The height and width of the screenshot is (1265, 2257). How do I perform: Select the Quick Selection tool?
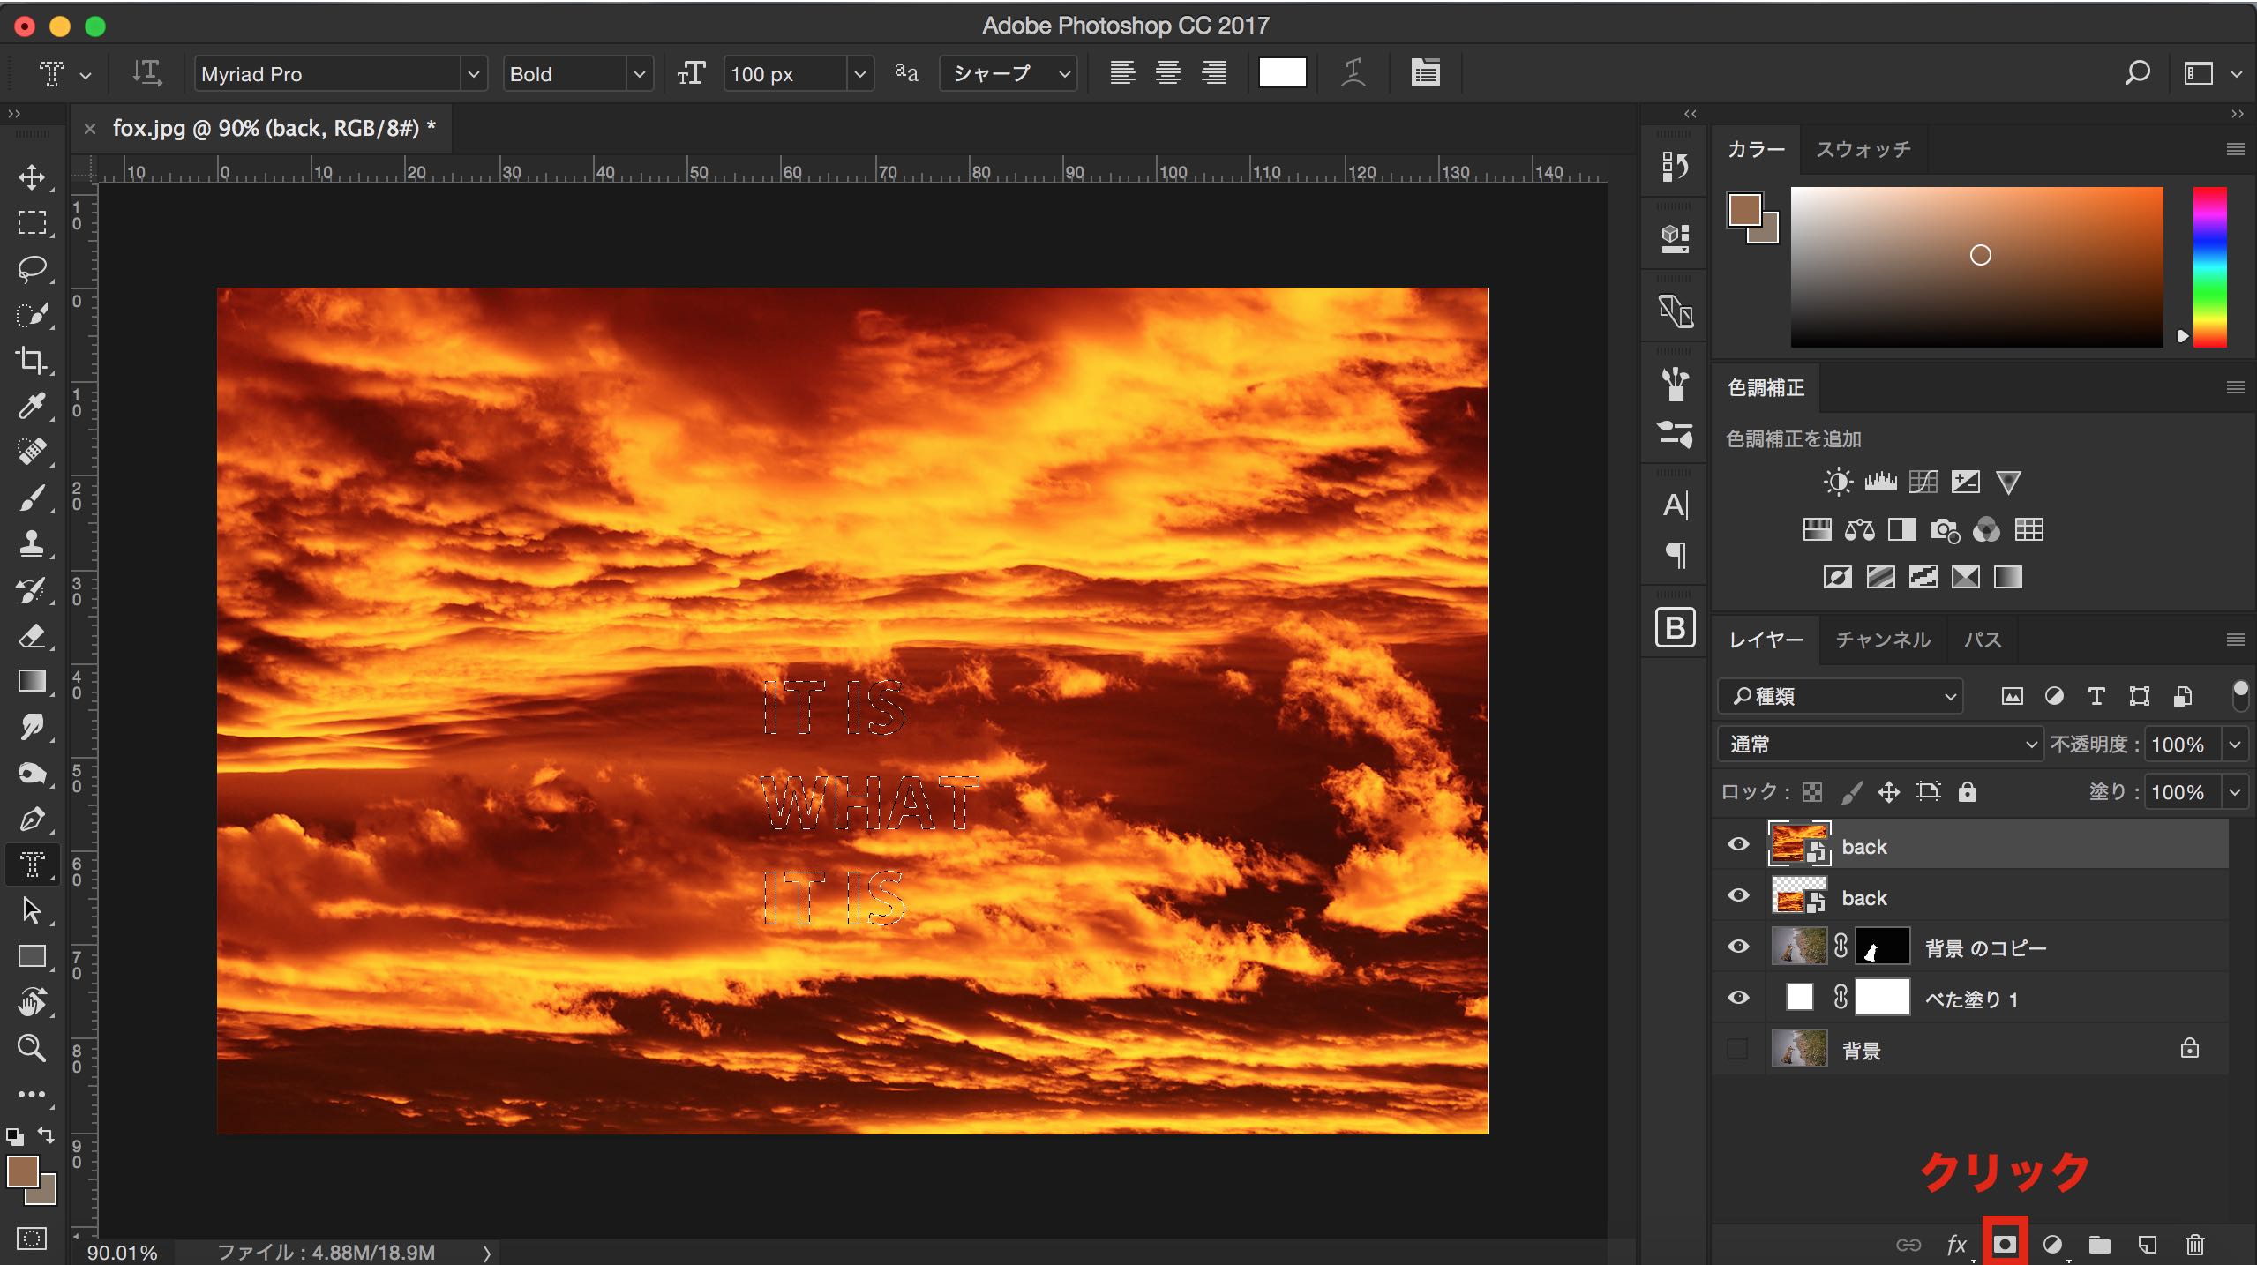(32, 314)
